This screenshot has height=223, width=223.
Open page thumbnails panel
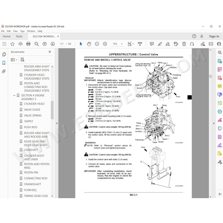point(4,54)
